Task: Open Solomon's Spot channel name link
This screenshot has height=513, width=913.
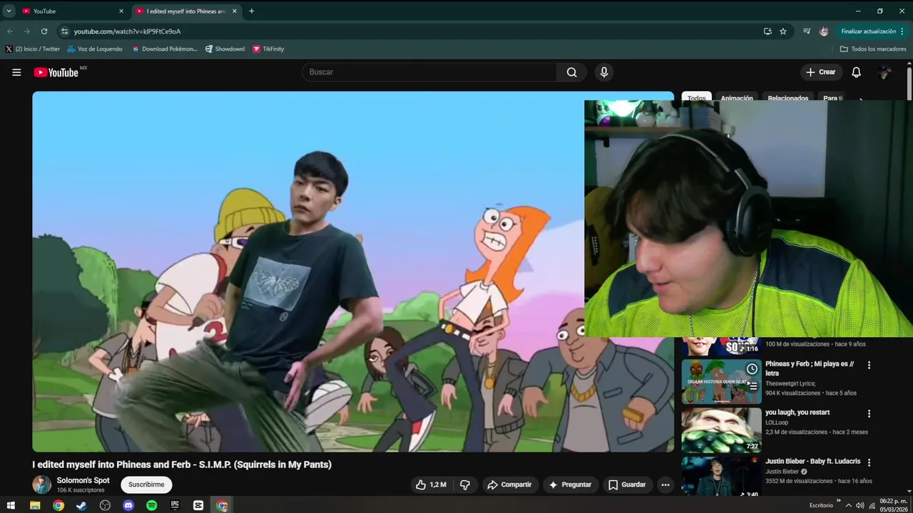Action: pos(83,480)
